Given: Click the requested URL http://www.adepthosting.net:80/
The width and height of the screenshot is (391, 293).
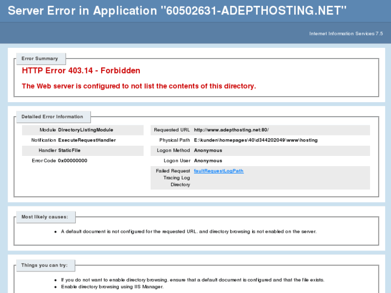Looking at the screenshot, I should [x=231, y=130].
